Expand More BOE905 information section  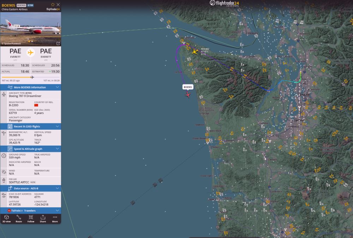click(31, 87)
